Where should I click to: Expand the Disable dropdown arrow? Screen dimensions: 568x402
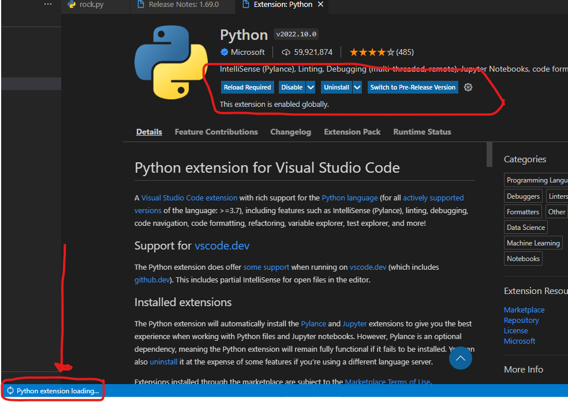(x=311, y=87)
